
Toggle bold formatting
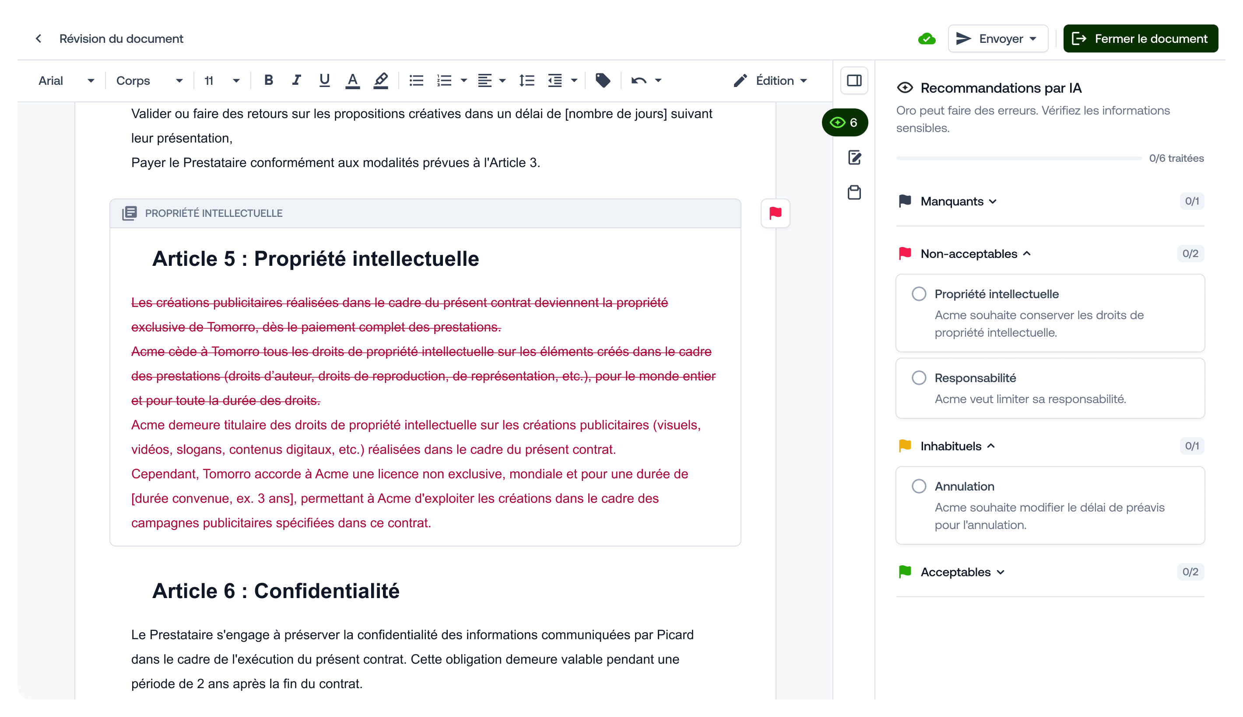[x=268, y=80]
